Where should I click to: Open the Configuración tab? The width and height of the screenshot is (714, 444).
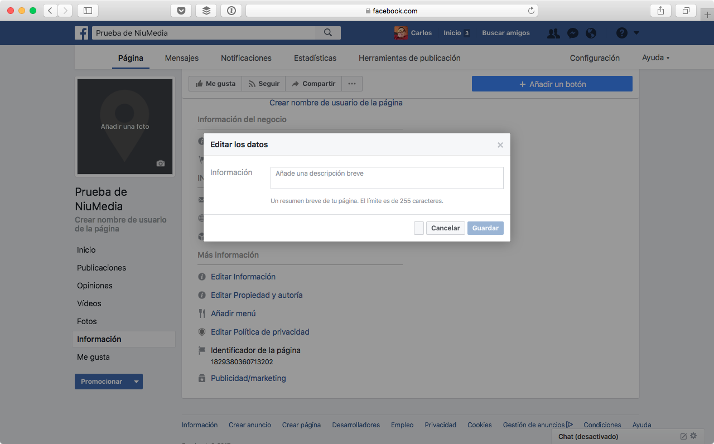[595, 58]
